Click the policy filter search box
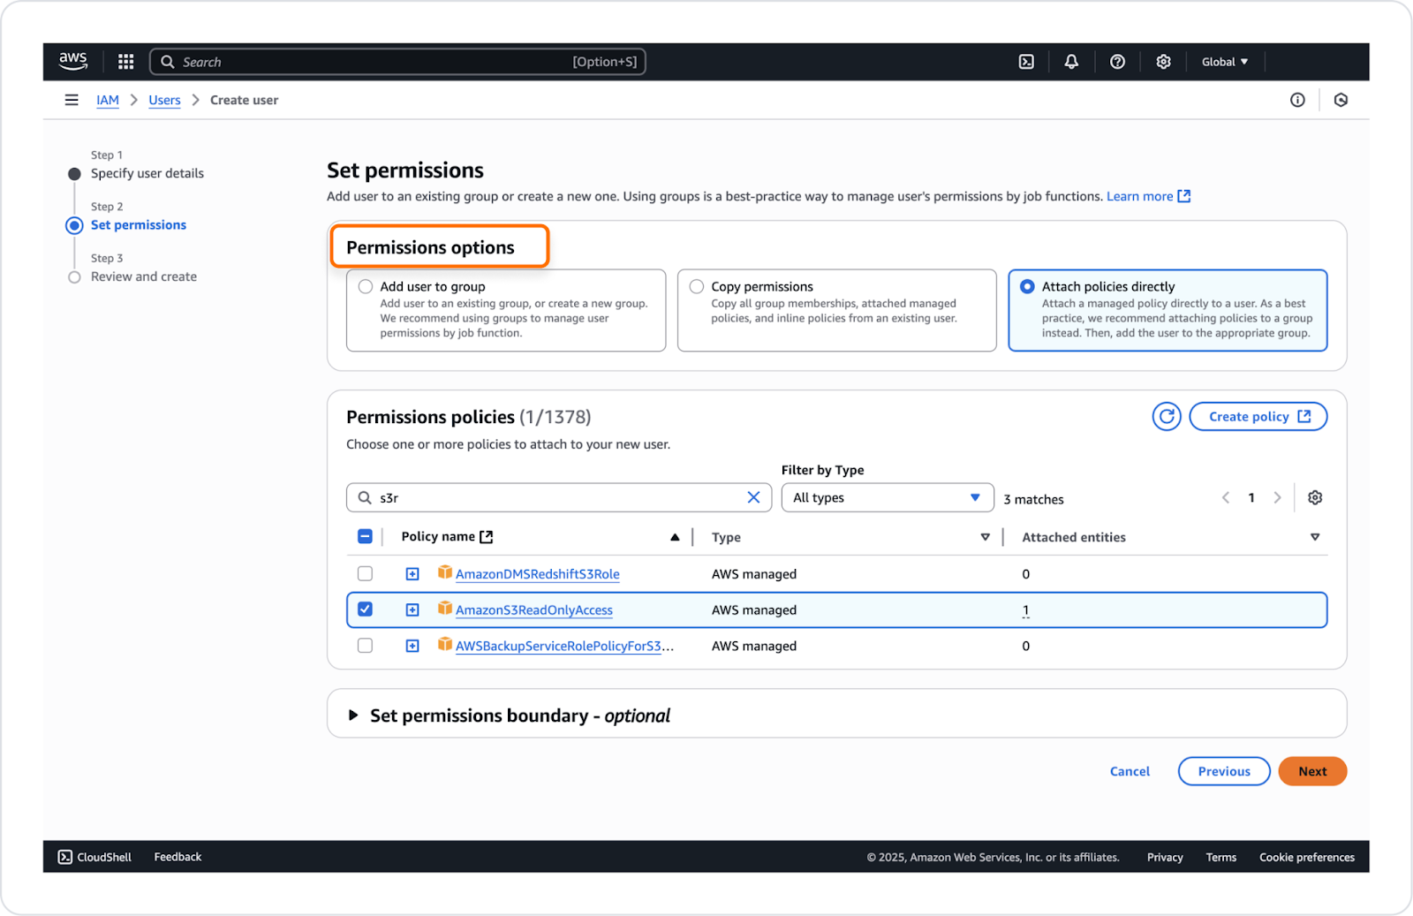 559,497
